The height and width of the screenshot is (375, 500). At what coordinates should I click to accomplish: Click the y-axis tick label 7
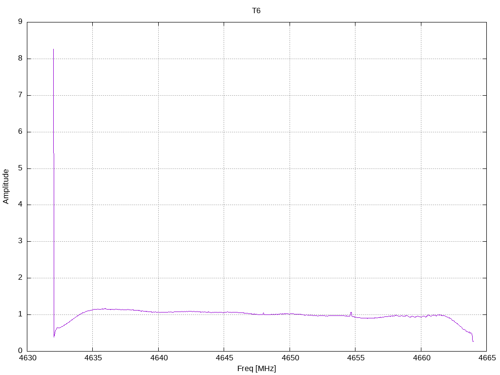pyautogui.click(x=21, y=95)
